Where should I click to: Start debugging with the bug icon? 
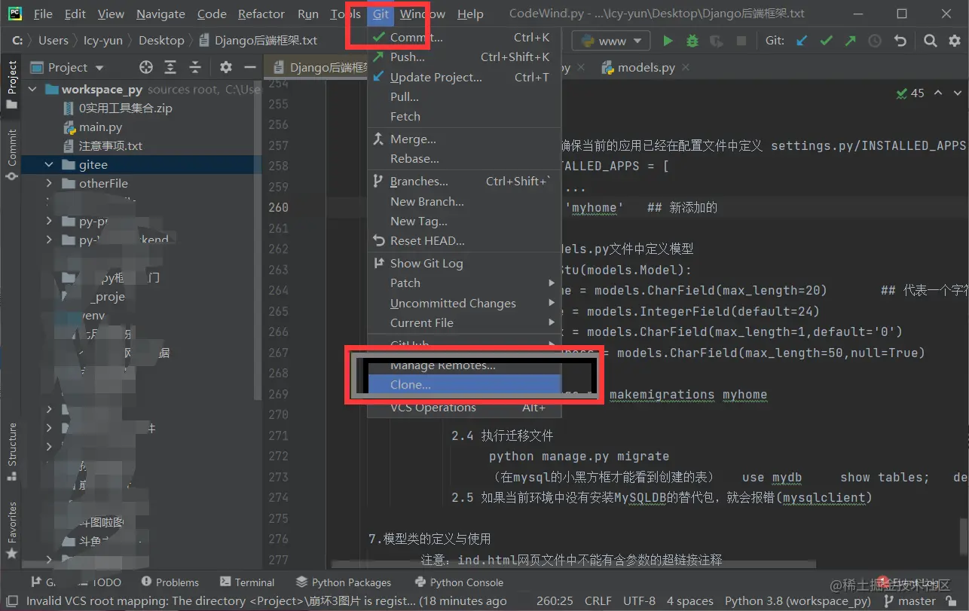click(692, 41)
